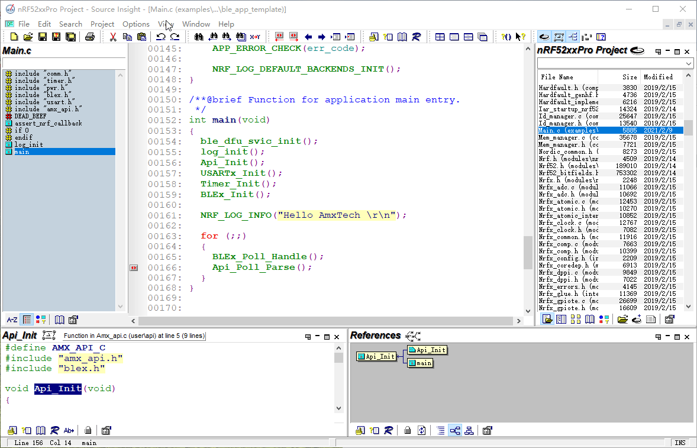Viewport: 697px width, 448px height.
Task: Click the Modified column header
Action: click(661, 77)
